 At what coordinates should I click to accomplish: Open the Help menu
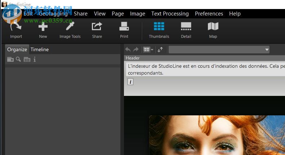tap(235, 14)
